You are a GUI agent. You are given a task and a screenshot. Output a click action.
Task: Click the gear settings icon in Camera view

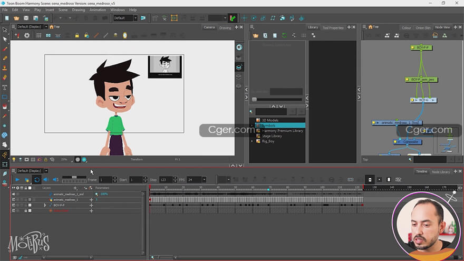[x=27, y=35]
